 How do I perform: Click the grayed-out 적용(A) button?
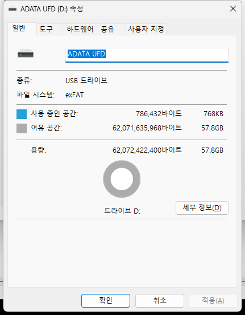pyautogui.click(x=213, y=301)
